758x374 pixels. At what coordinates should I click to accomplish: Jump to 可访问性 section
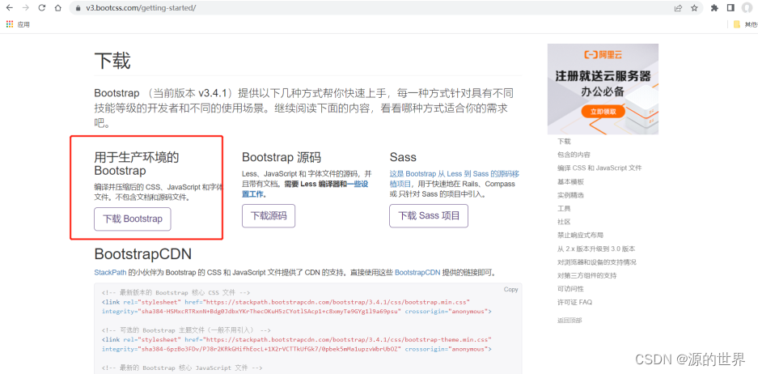[x=570, y=289]
